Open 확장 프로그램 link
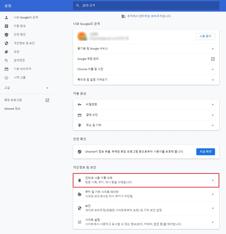This screenshot has height=234, width=226. coord(13,100)
